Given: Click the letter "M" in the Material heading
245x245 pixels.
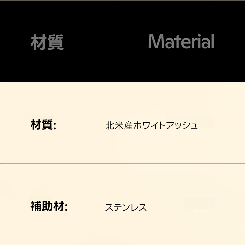Looking at the screenshot, I should pyautogui.click(x=157, y=42).
